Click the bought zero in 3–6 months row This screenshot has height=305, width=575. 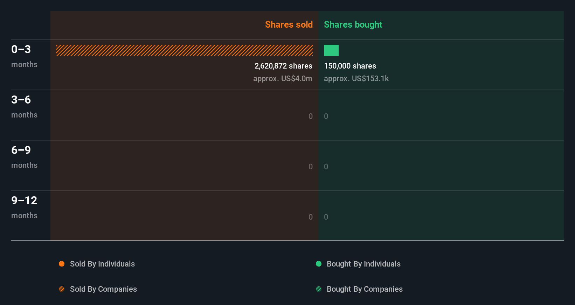[326, 116]
